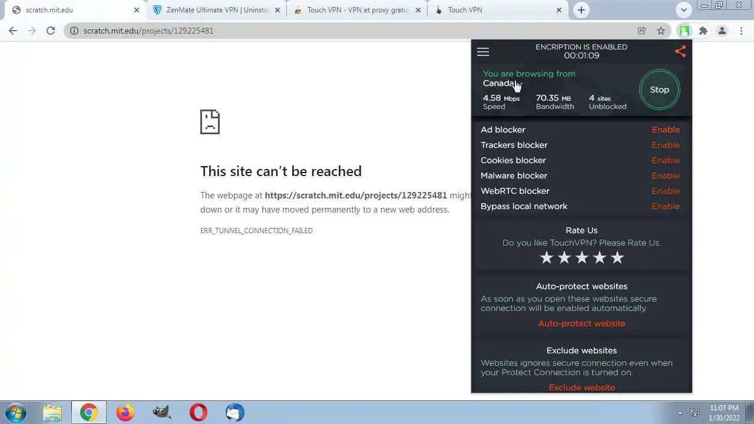
Task: Click the share icon in Touch VPN popup
Action: [x=680, y=51]
